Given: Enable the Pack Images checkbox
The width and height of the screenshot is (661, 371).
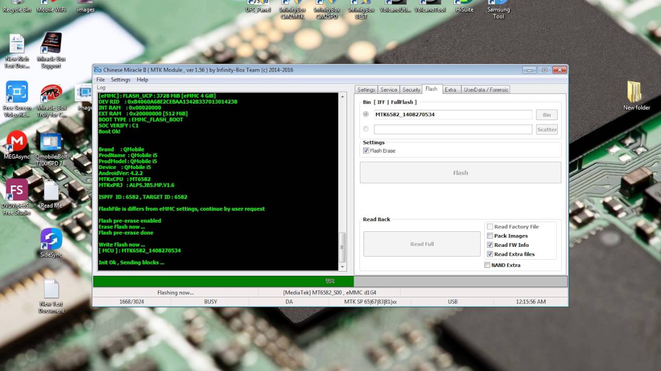Looking at the screenshot, I should coord(490,236).
